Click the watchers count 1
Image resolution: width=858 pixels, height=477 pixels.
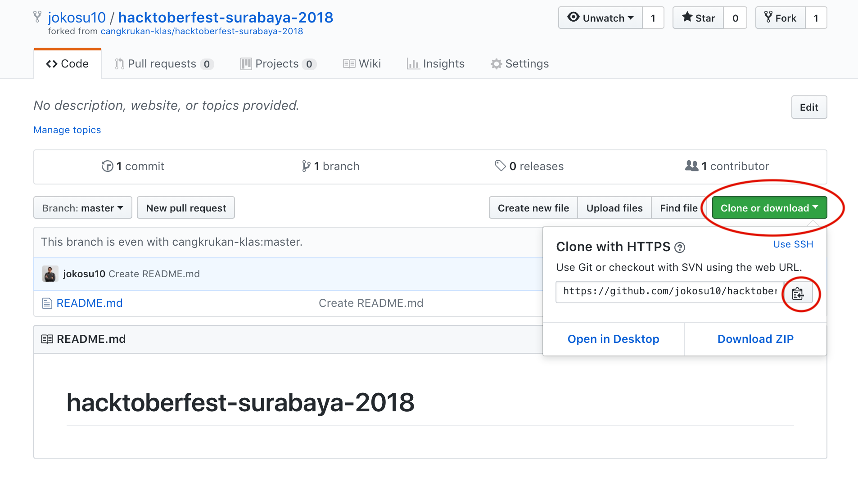653,18
